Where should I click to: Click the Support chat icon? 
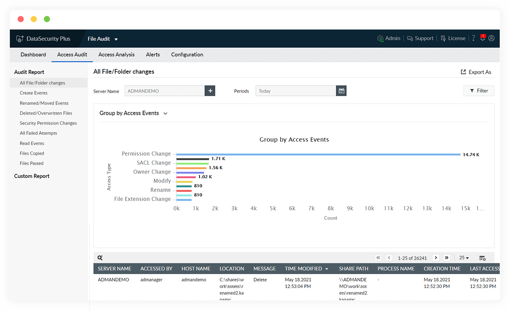409,38
